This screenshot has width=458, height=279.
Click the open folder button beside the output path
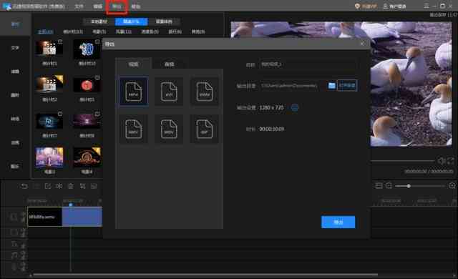pos(347,86)
